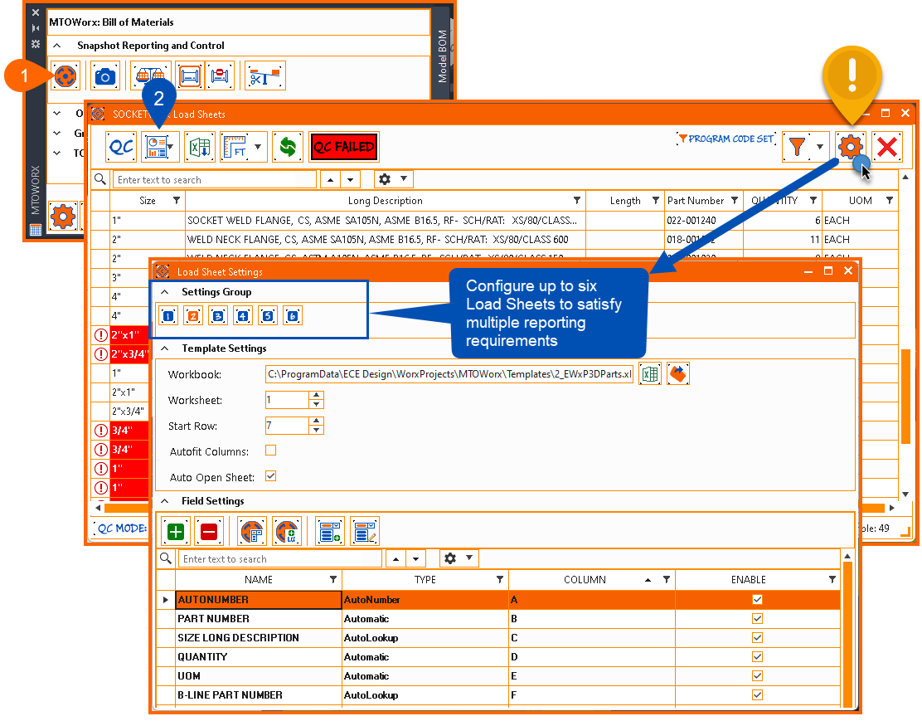Toggle enable for SIZE LONG DESCRIPTION field
The image size is (922, 721).
(757, 638)
